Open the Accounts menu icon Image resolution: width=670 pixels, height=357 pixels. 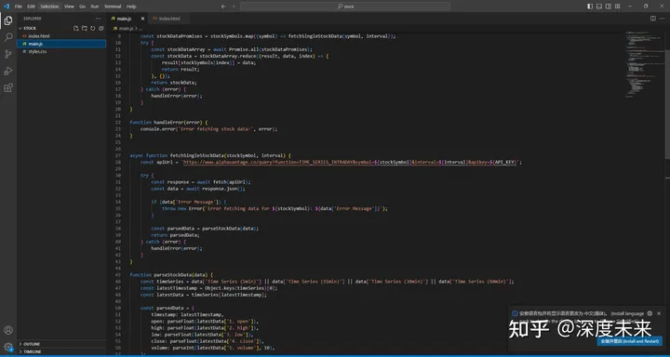coord(8,330)
